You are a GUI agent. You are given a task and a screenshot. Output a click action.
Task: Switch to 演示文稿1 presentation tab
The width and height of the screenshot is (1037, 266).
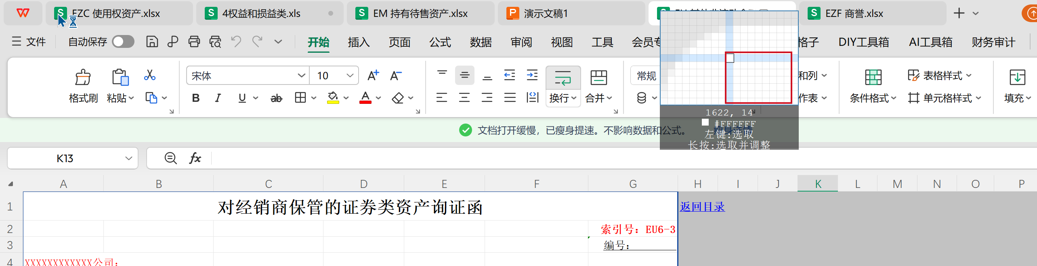coord(571,13)
